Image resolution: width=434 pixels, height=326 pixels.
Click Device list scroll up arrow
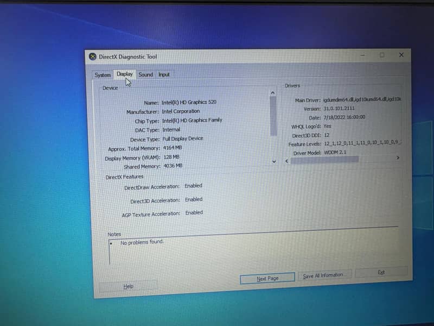(273, 93)
